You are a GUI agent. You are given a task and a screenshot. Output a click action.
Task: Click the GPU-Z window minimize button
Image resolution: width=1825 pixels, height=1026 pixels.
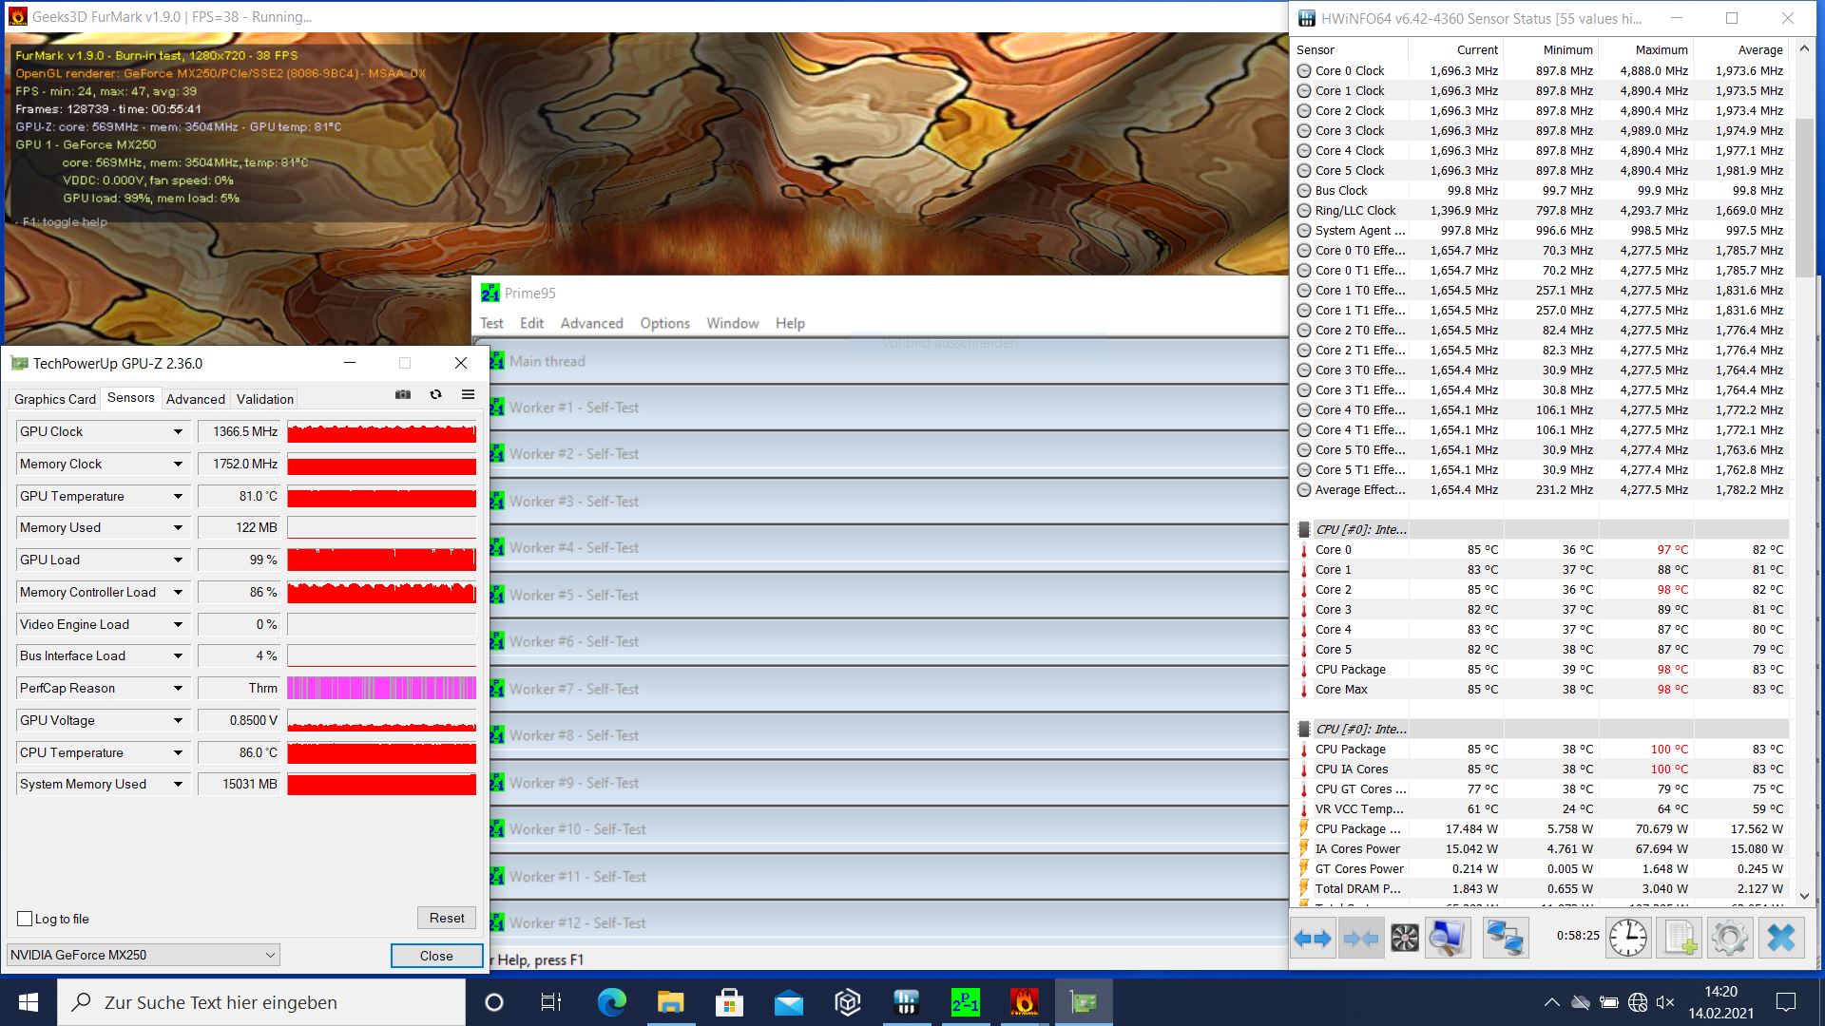point(350,363)
